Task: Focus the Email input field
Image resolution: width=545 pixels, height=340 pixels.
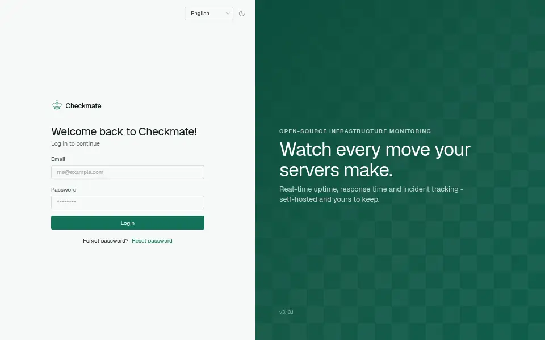Action: pos(128,172)
